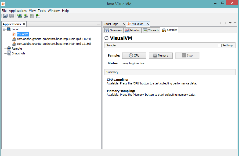The width and height of the screenshot is (239, 156).
Task: Switch to the Threads tab
Action: coord(151,30)
